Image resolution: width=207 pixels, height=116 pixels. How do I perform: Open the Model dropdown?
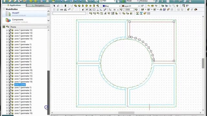[x=137, y=1]
